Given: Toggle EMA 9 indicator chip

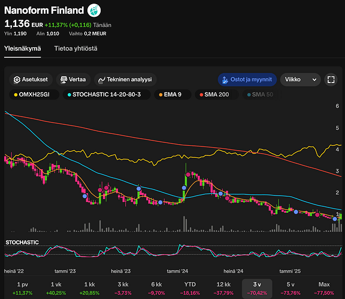Looking at the screenshot, I should pos(172,94).
